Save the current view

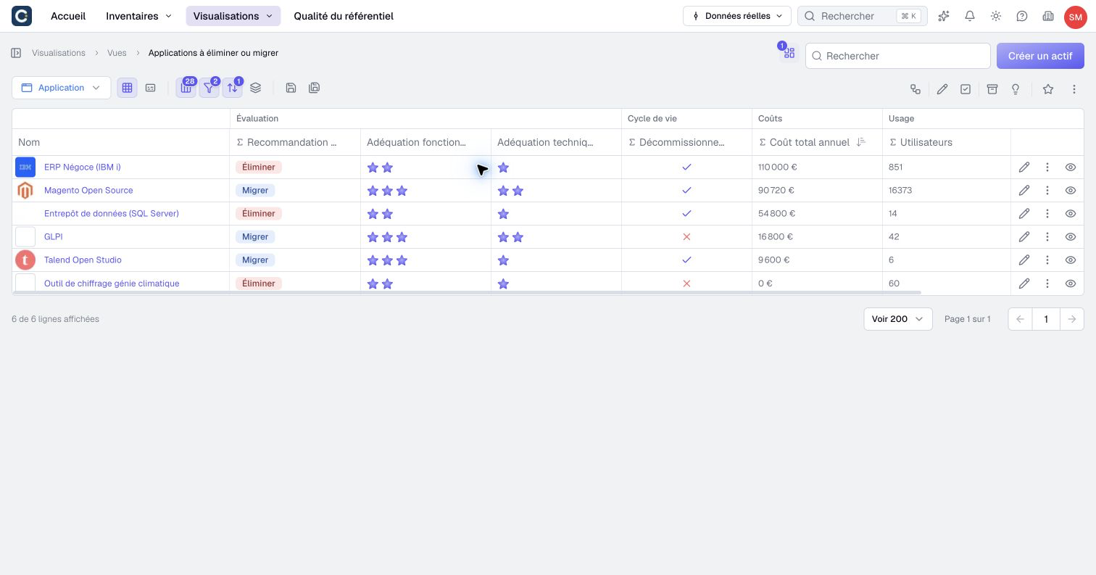(x=291, y=88)
